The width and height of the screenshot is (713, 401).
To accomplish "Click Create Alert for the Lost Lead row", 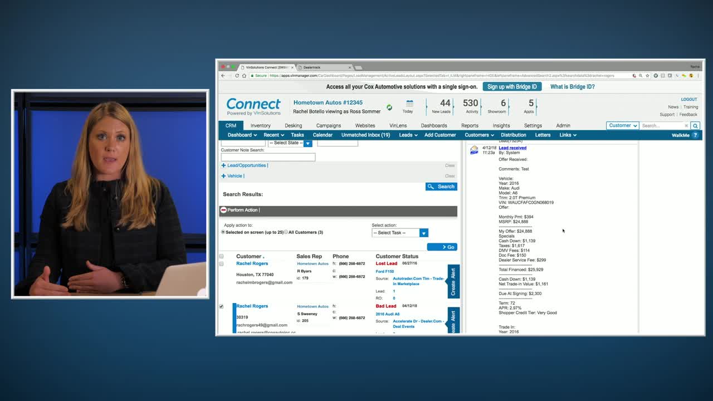I will [453, 282].
